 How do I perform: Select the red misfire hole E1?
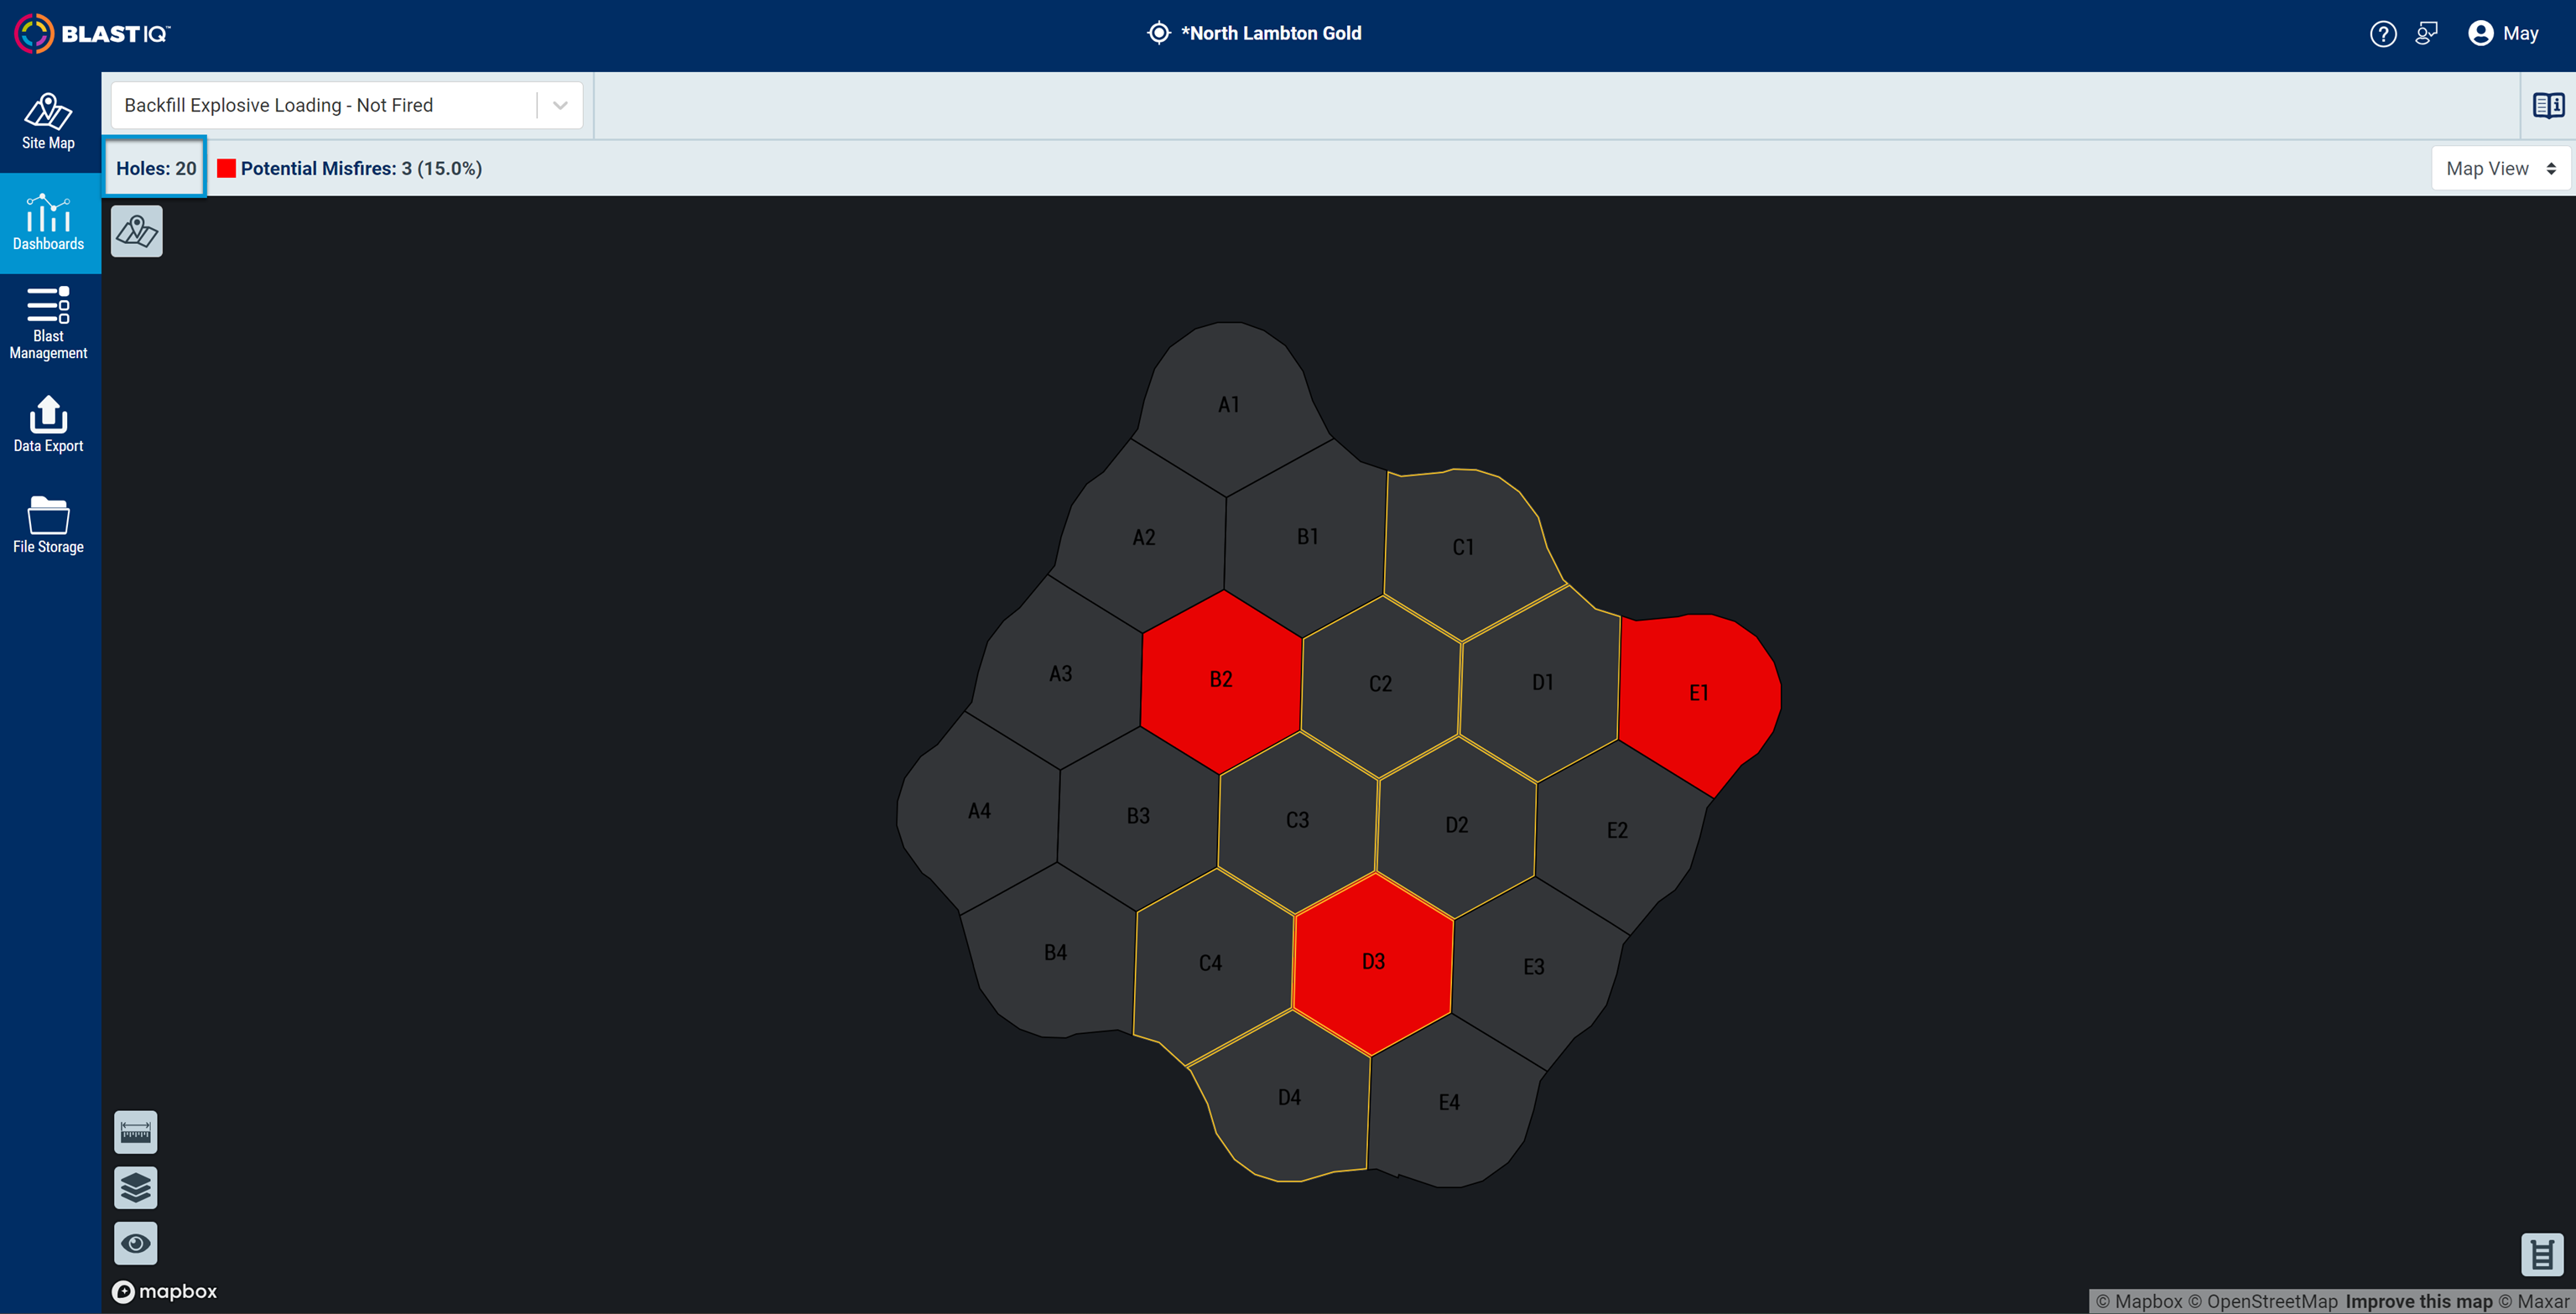pyautogui.click(x=1699, y=693)
